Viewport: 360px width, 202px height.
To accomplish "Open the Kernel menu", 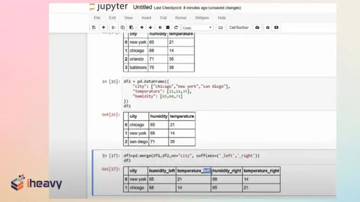I will [181, 18].
